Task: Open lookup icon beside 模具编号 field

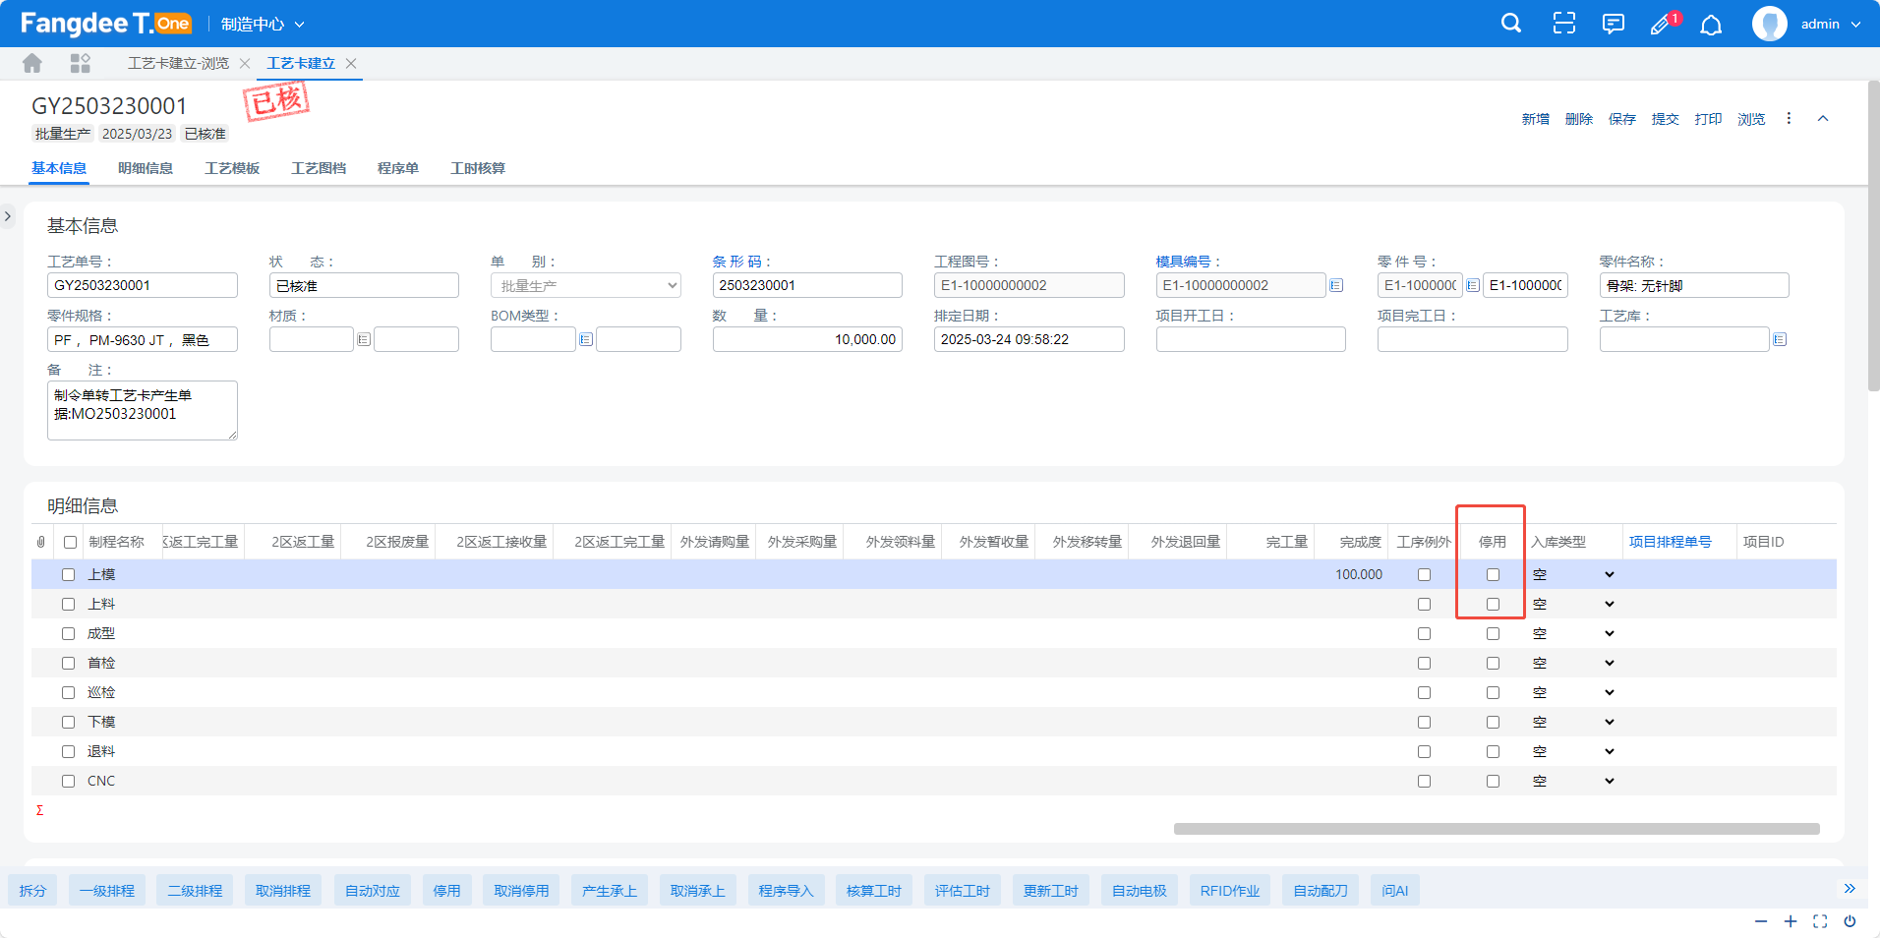Action: point(1336,285)
